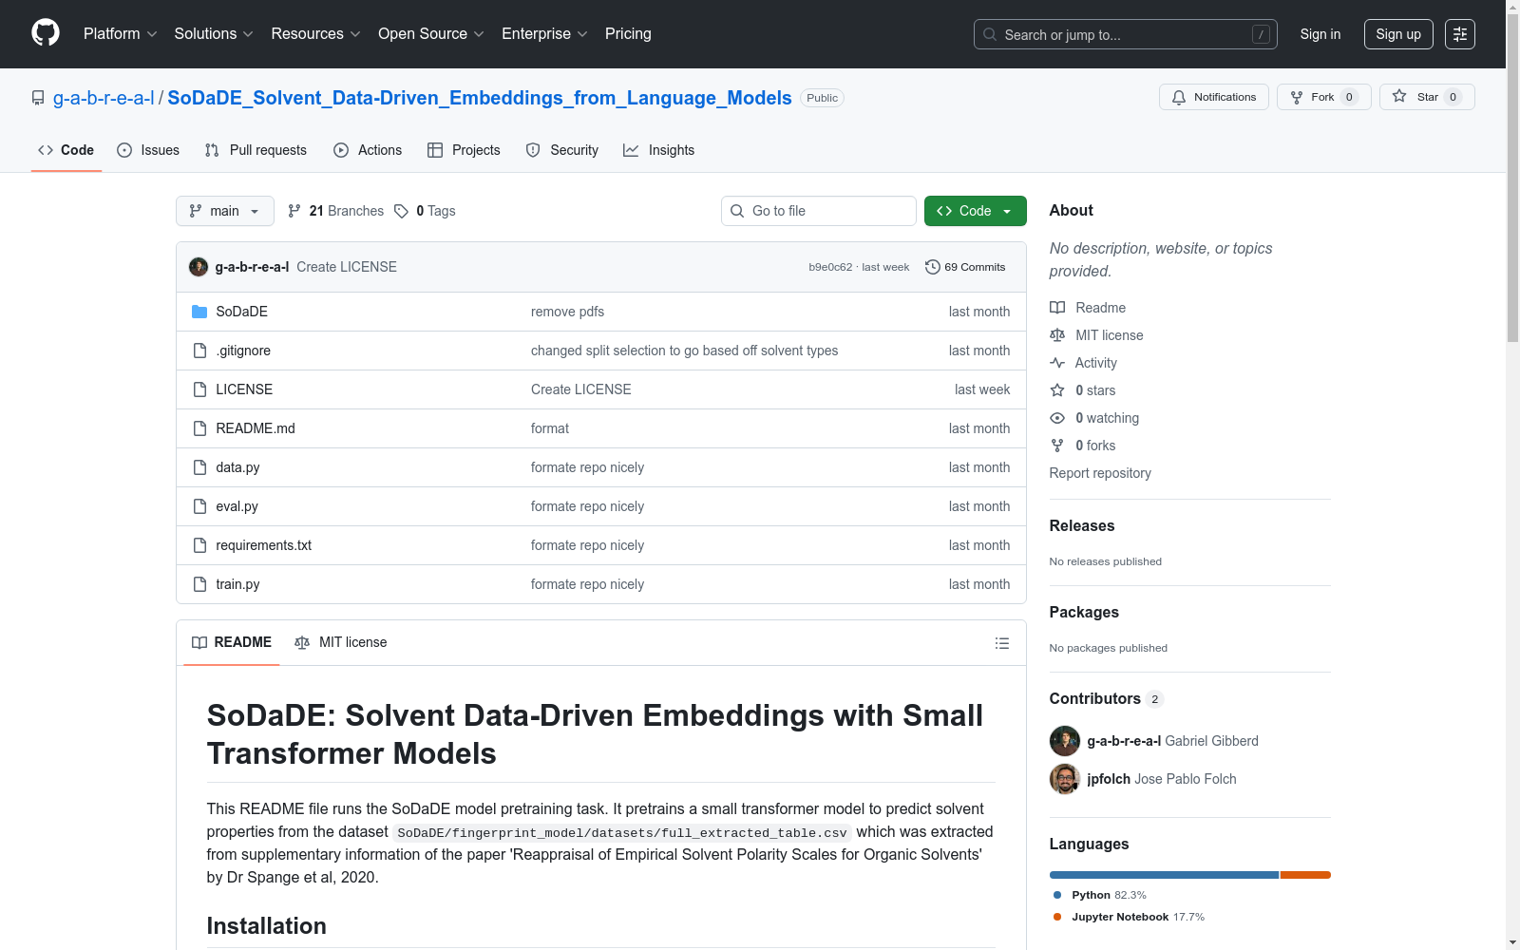This screenshot has height=950, width=1520.
Task: Focus the Search or jump to field
Action: pyautogui.click(x=1126, y=34)
